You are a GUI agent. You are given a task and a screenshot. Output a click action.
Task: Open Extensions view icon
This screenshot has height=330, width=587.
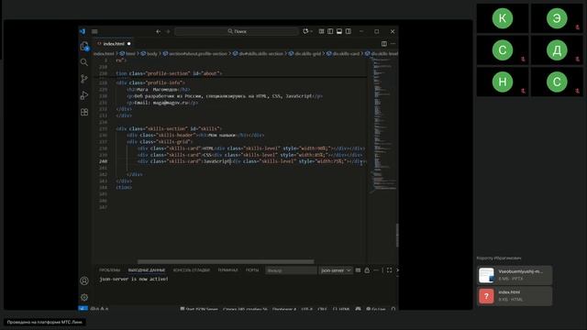pyautogui.click(x=84, y=112)
